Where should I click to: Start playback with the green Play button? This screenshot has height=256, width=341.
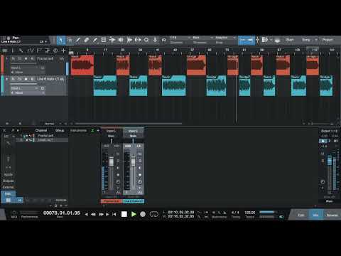134,214
